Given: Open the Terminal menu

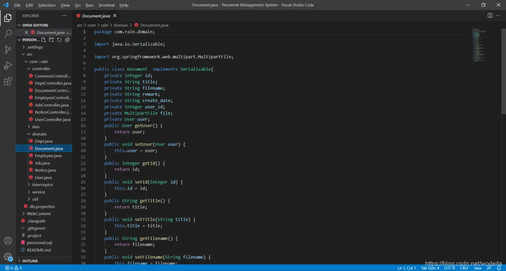Looking at the screenshot, I should [106, 5].
